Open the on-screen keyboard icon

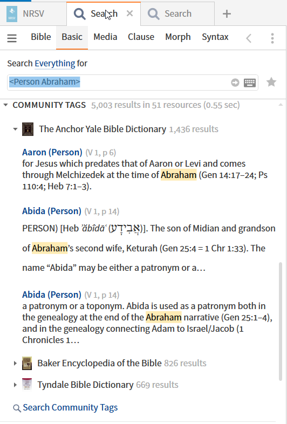250,83
